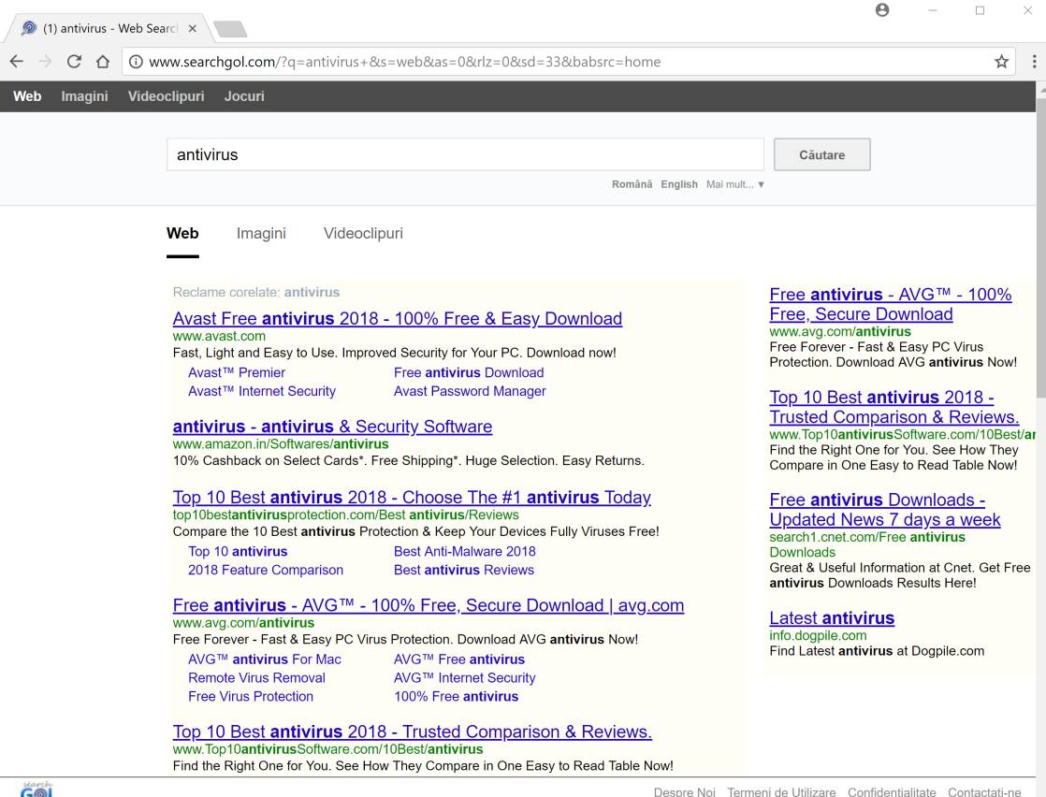Image resolution: width=1046 pixels, height=797 pixels.
Task: Open Free antivirus AVG avg.com main result
Action: click(x=429, y=605)
